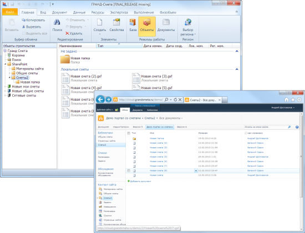Viewport: 305px width, 233px height.
Task: Click the Вставить clipboard icon
Action: [12, 22]
